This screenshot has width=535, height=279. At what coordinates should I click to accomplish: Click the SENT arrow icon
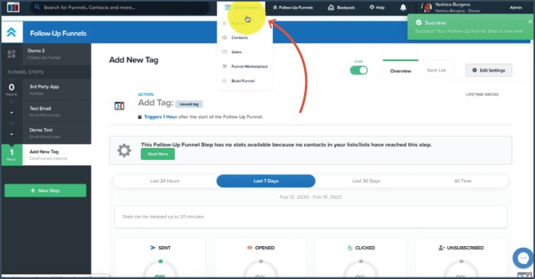coord(153,248)
